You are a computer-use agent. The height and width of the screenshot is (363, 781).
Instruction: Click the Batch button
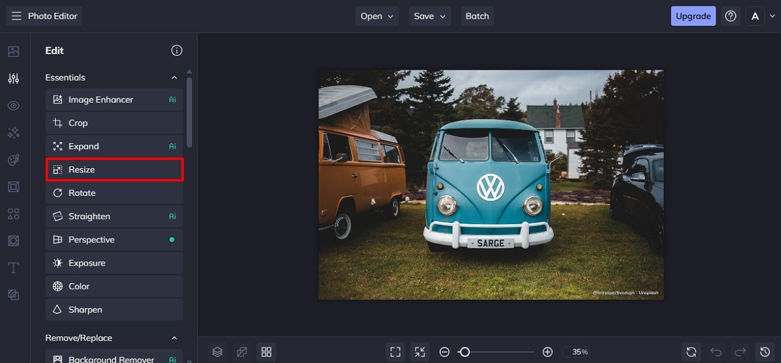(478, 16)
